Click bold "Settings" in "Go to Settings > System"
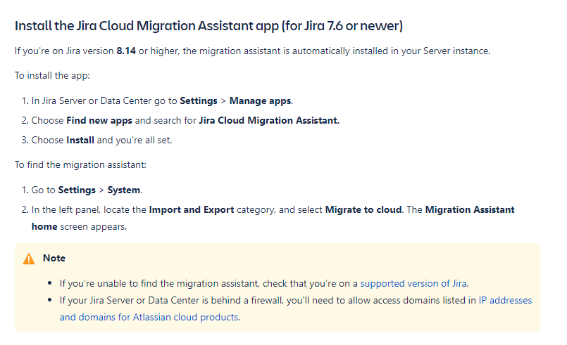 [76, 190]
